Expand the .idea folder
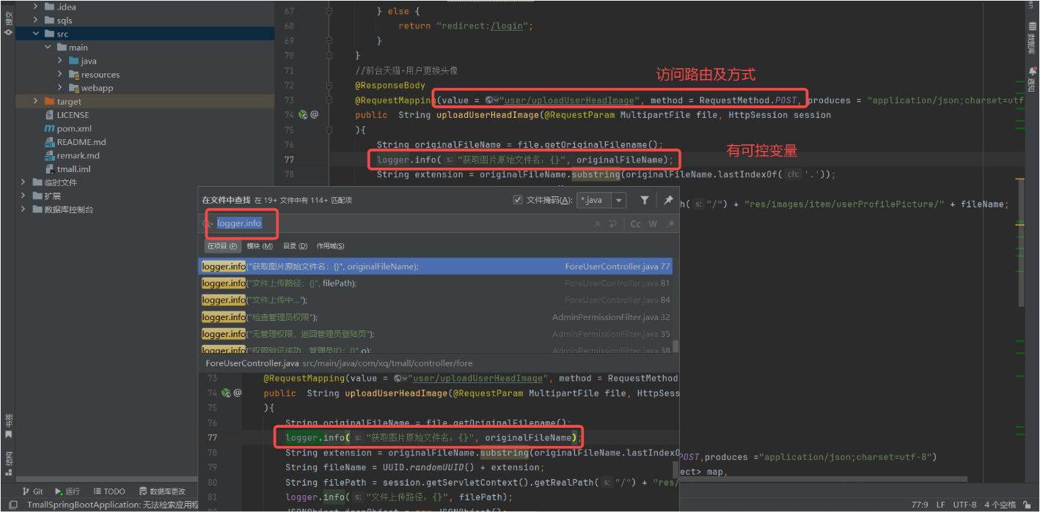 (x=35, y=7)
